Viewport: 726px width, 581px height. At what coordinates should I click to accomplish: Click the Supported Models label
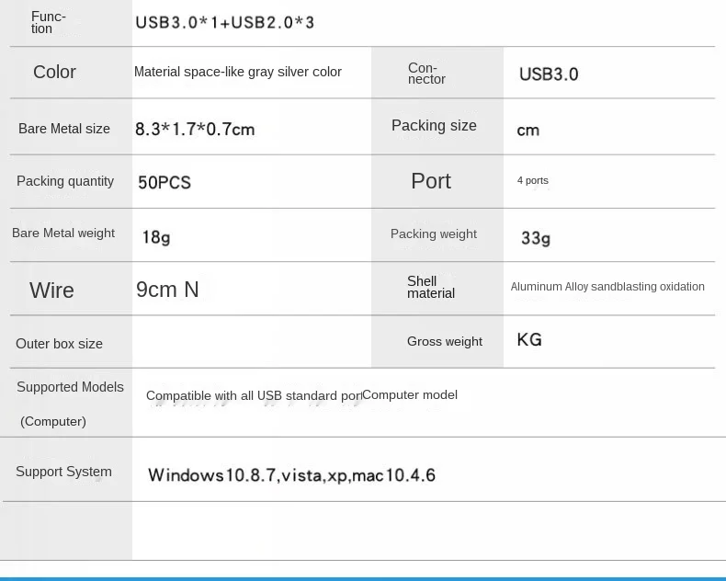click(x=70, y=387)
